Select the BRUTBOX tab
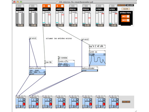Viewport: 149px width, 112px height. tap(122, 5)
